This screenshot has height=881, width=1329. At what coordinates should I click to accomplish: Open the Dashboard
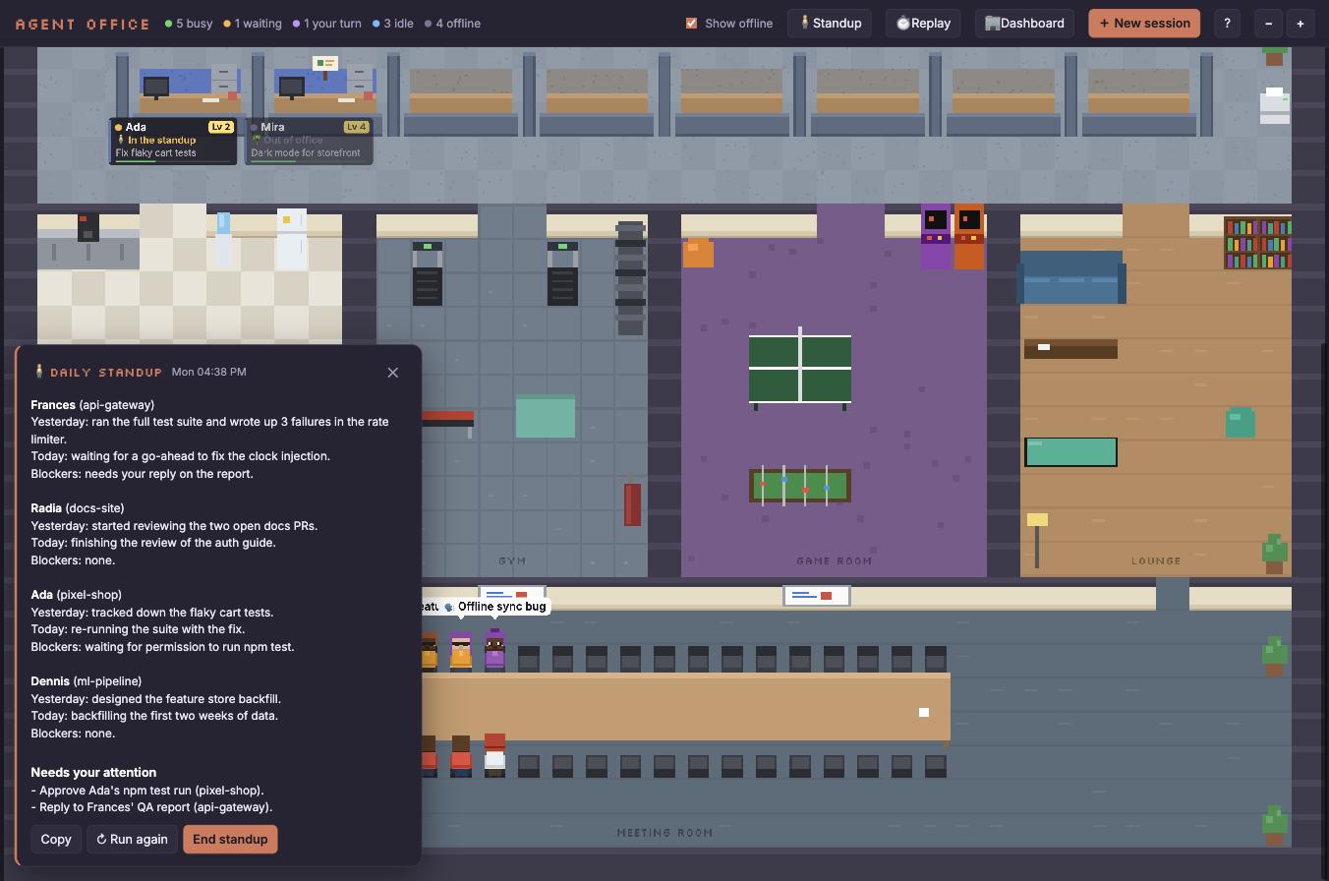pos(1024,24)
